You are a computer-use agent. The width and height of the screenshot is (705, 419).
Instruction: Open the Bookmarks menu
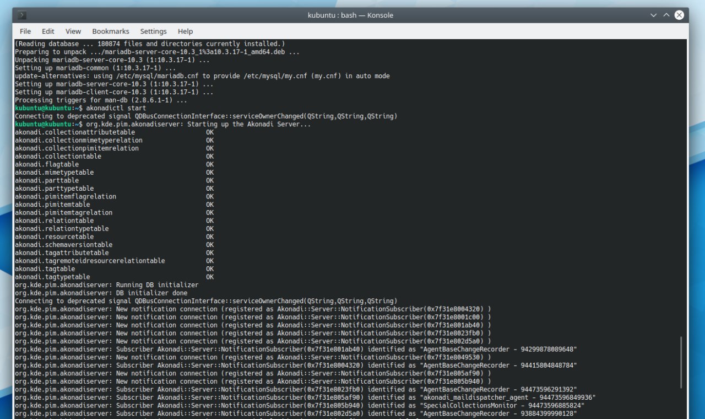[x=111, y=31]
